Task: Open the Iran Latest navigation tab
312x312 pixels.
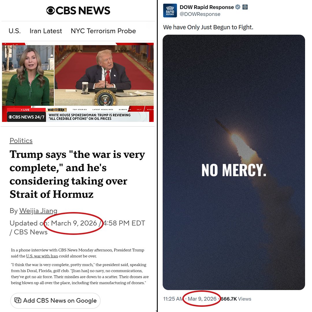Action: pyautogui.click(x=46, y=31)
